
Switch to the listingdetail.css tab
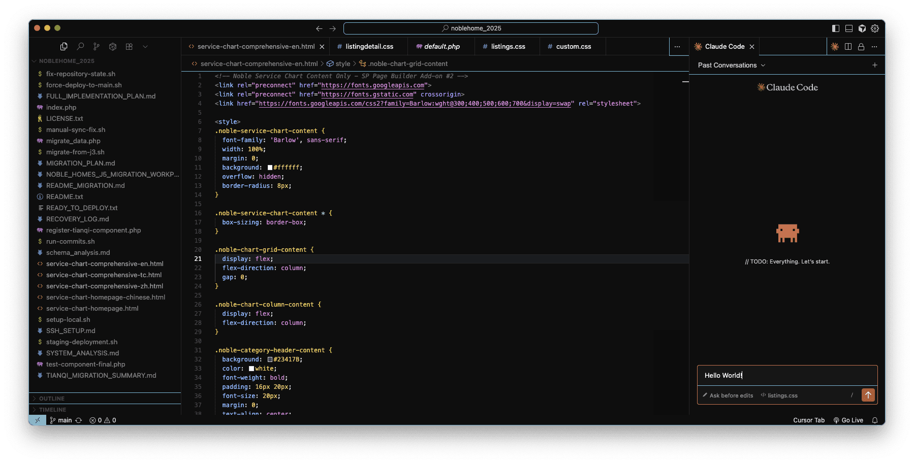coord(369,47)
